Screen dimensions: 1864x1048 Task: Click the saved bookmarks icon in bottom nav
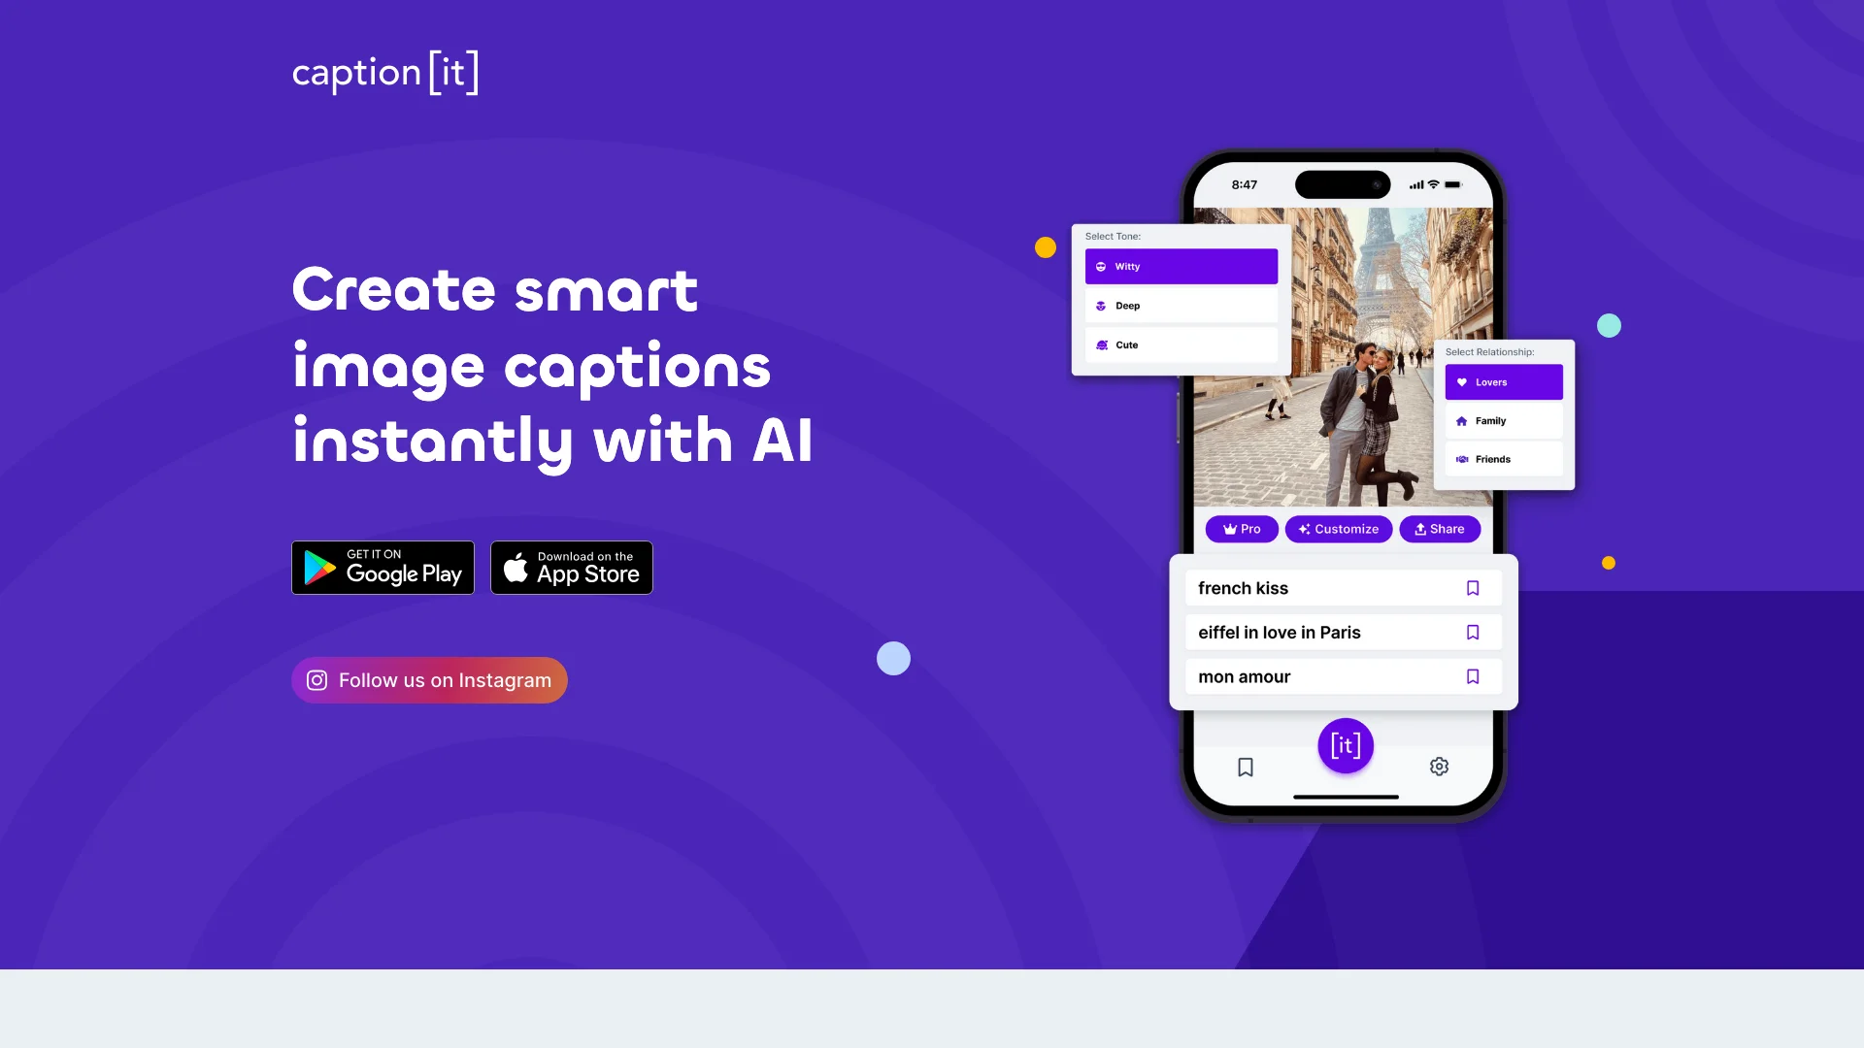(x=1247, y=767)
